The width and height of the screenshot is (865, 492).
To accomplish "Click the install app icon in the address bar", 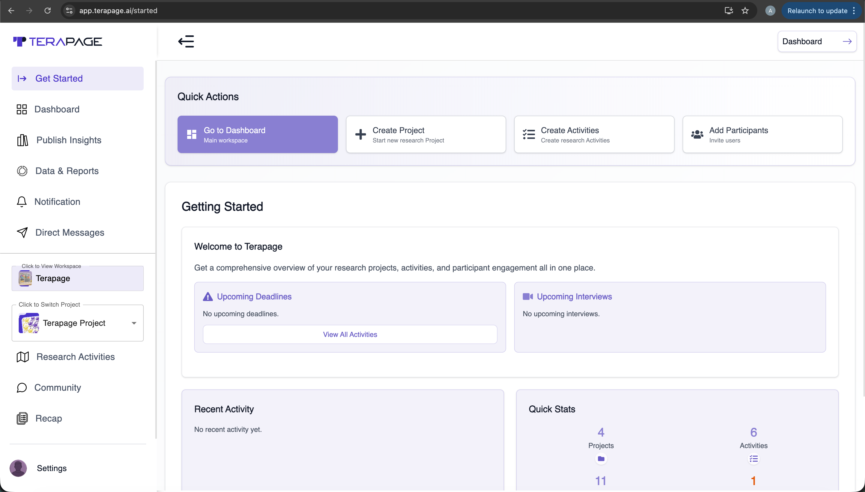I will 729,11.
